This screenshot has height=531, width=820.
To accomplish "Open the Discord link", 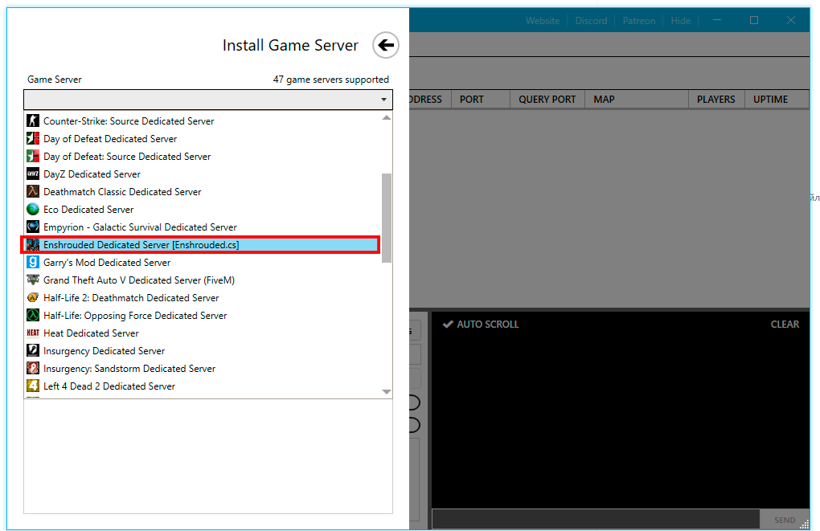I will pos(591,21).
